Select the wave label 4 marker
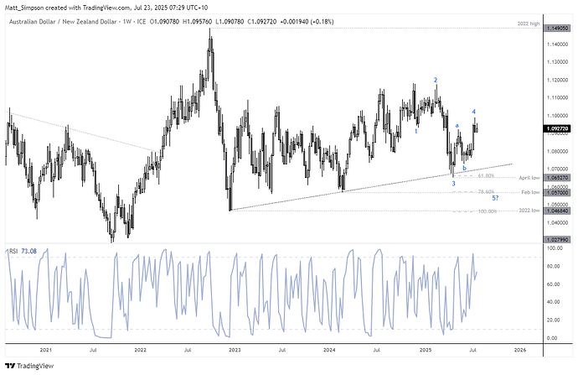Image resolution: width=578 pixels, height=375 pixels. (474, 112)
